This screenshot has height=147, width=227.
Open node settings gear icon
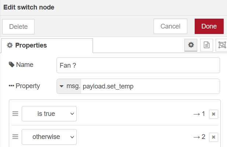[191, 45]
